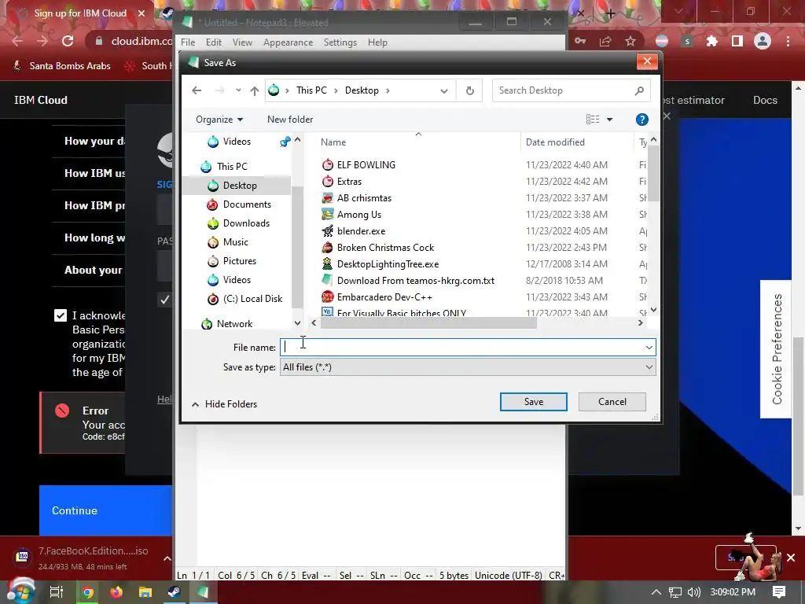Select blender.exe file
Screen dimensions: 805x604
coord(361,231)
